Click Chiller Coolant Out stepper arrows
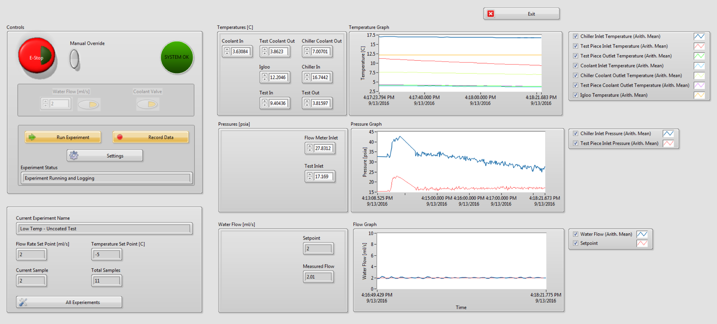The height and width of the screenshot is (324, 717). (x=307, y=52)
